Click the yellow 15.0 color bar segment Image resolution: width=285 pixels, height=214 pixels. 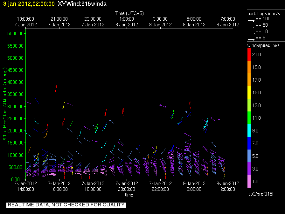pos(249,92)
